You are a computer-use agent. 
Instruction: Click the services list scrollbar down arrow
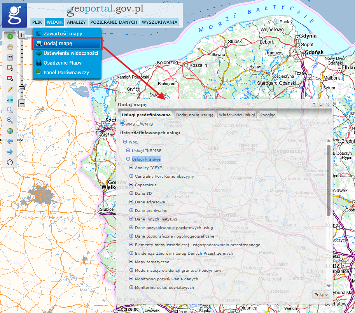coord(329,285)
